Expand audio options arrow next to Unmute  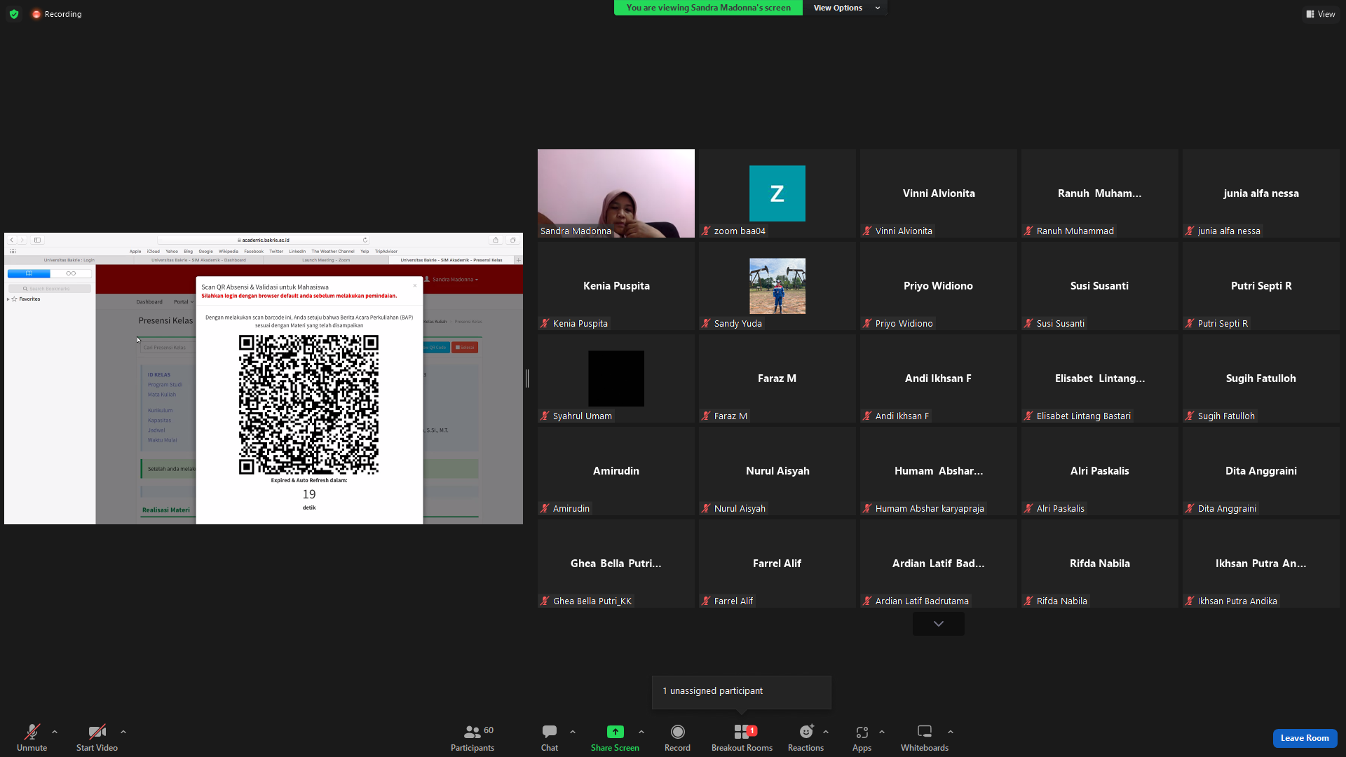click(x=55, y=732)
